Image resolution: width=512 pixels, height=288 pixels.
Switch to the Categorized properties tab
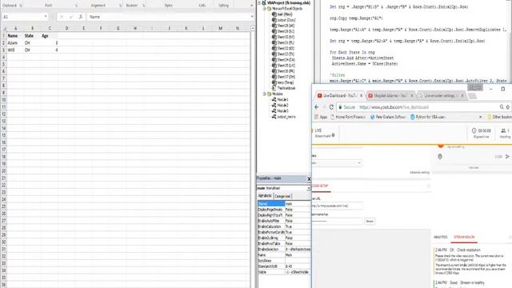[x=282, y=196]
